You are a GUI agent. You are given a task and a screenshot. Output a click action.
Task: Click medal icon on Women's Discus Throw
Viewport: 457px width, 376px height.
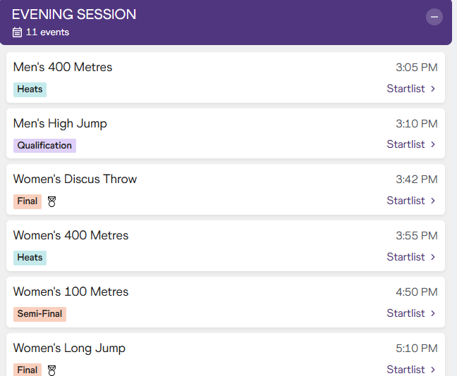click(x=51, y=201)
